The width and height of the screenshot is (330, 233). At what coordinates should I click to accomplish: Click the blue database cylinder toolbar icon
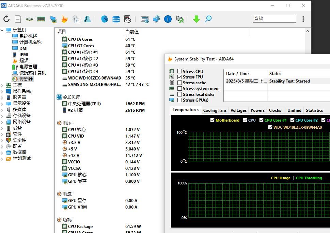tap(116, 19)
